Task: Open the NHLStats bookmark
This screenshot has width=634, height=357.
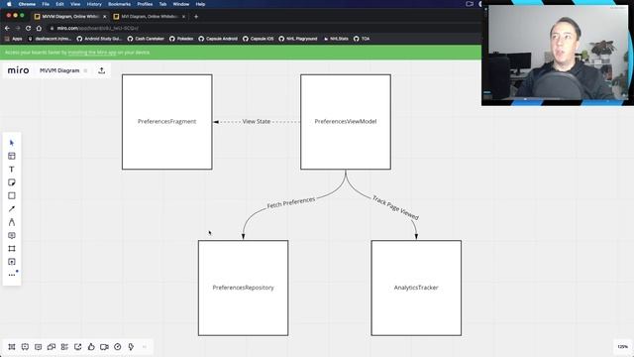Action: (x=336, y=39)
